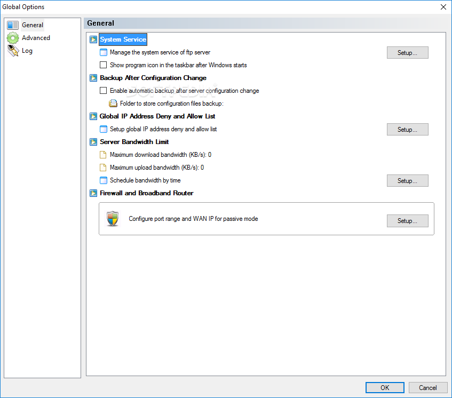Click icon next to Schedule bandwidth by time
Screen dimensions: 452x398
click(x=103, y=180)
